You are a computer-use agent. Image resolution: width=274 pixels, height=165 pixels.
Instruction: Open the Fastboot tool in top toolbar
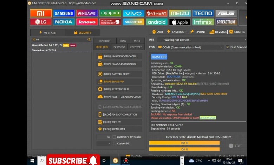click(x=176, y=32)
